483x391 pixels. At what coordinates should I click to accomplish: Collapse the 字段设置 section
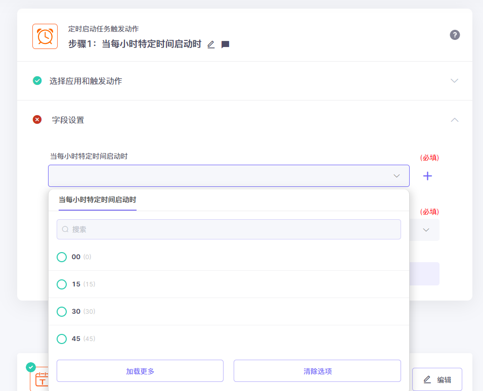(454, 120)
